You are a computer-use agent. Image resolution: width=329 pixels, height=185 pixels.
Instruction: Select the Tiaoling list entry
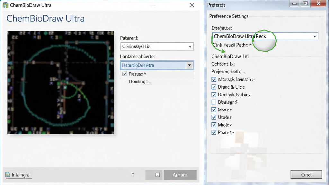pyautogui.click(x=139, y=82)
